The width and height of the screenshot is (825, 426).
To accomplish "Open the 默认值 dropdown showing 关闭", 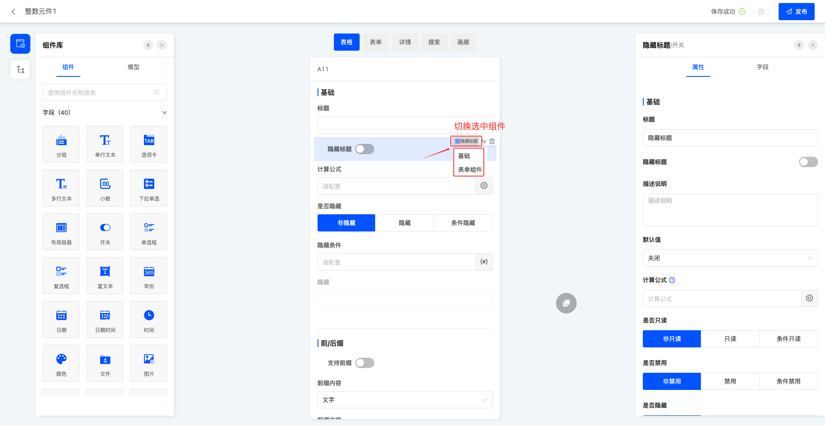I will pyautogui.click(x=730, y=258).
